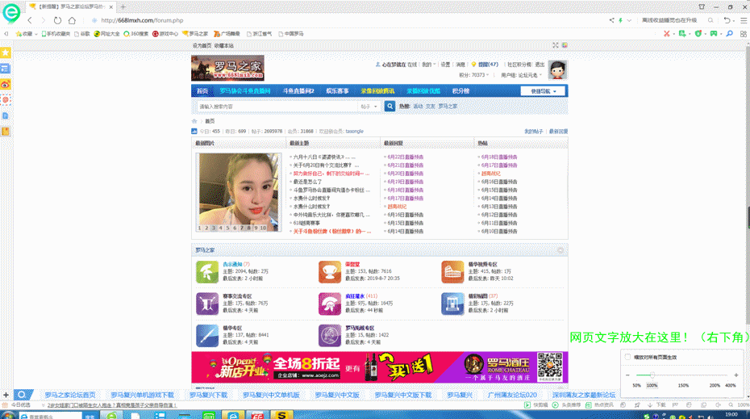Open the 罗马之家论坛首页 bottom tab
Screen dimensions: 750x419
pos(70,395)
